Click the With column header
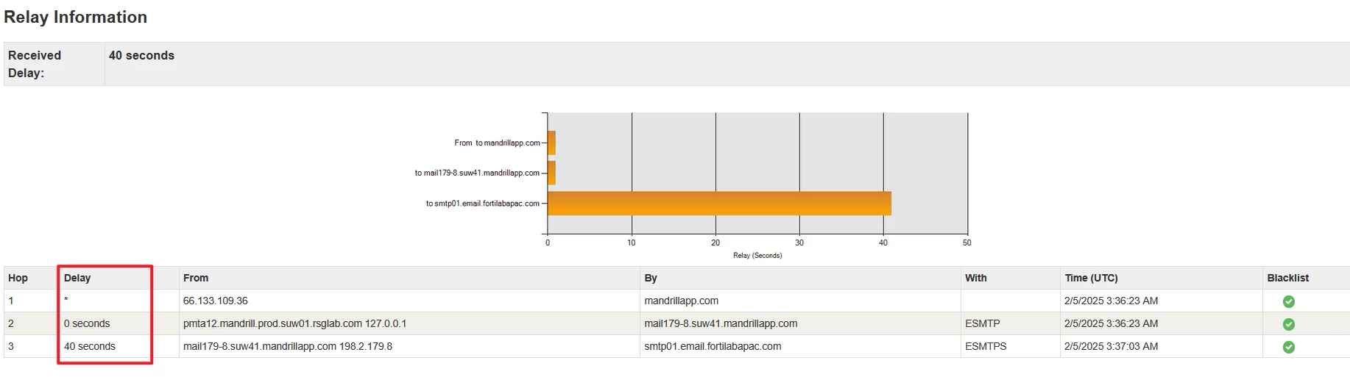 [976, 278]
